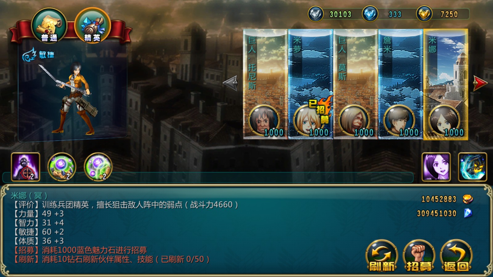
Task: Select the 米萝 recruited hero card
Action: (x=311, y=84)
